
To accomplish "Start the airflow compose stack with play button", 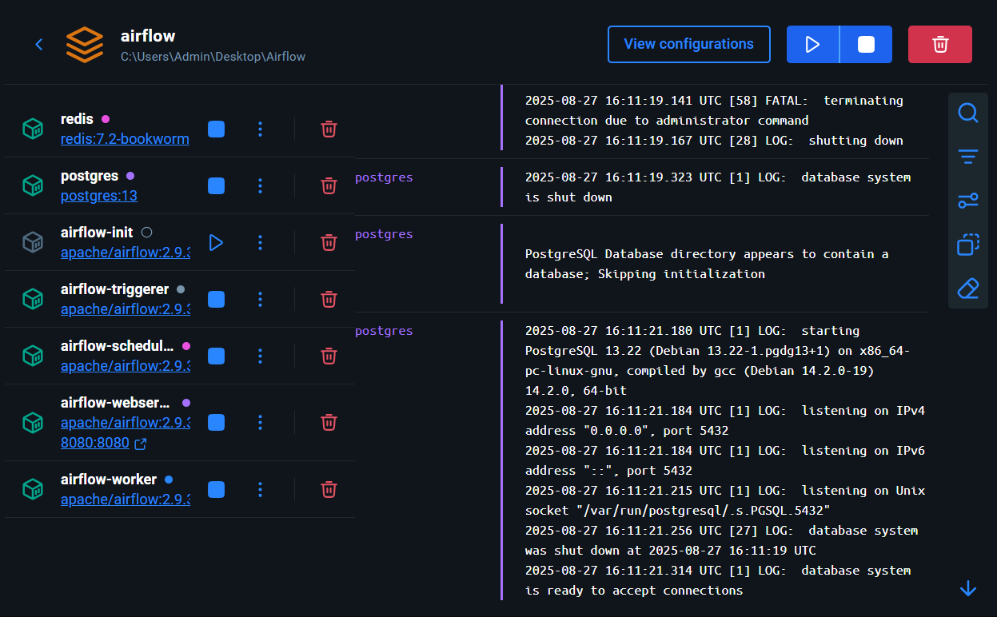I will click(813, 44).
